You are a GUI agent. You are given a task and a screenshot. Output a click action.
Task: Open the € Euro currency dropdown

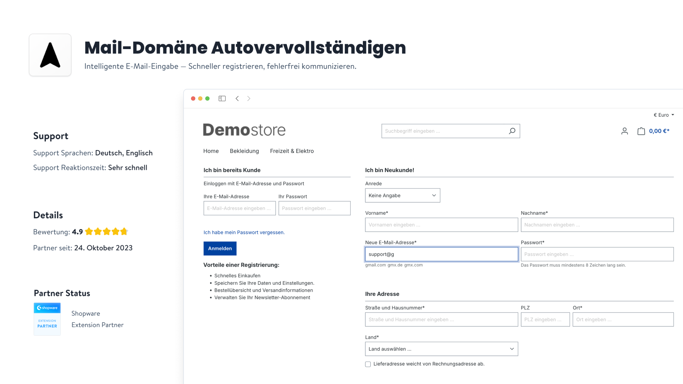(x=663, y=115)
